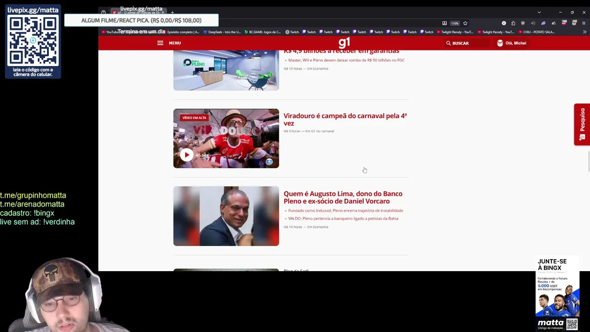Click the OFF-labeled extension icon
The image size is (590, 332).
574,23
